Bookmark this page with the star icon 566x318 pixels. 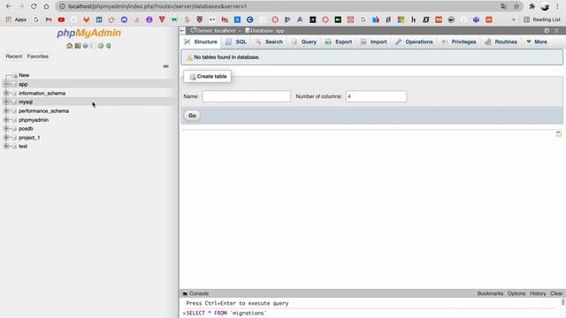pos(516,6)
